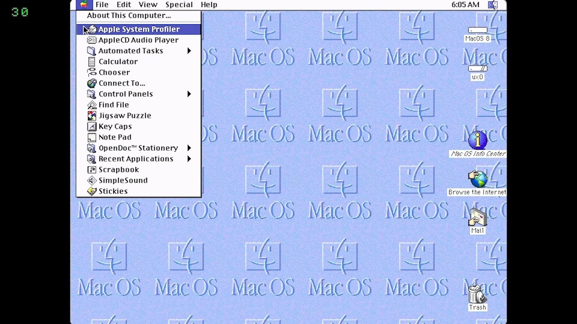Image resolution: width=577 pixels, height=324 pixels.
Task: Click the Chooser icon in menu
Action: pos(92,72)
